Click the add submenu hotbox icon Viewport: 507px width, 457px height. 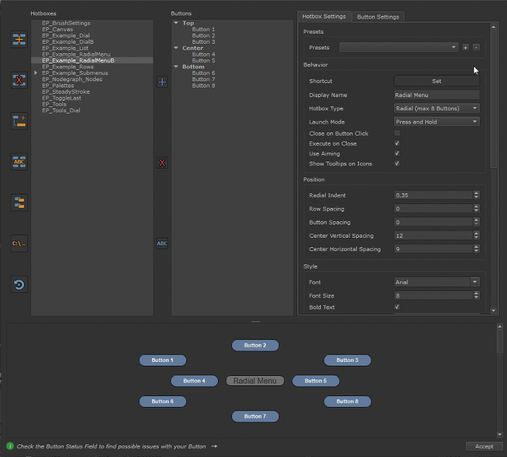point(19,121)
